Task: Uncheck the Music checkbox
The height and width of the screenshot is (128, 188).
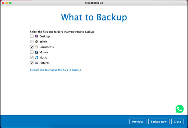Action: click(32, 57)
